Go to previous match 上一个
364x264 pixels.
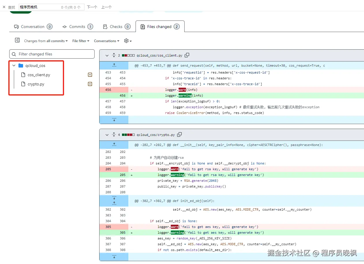point(106,7)
